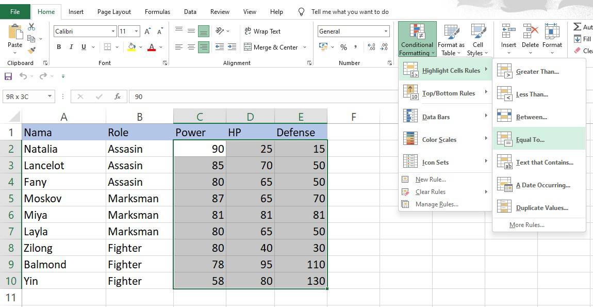The width and height of the screenshot is (593, 307).
Task: Click New Rule... entry
Action: pos(431,180)
